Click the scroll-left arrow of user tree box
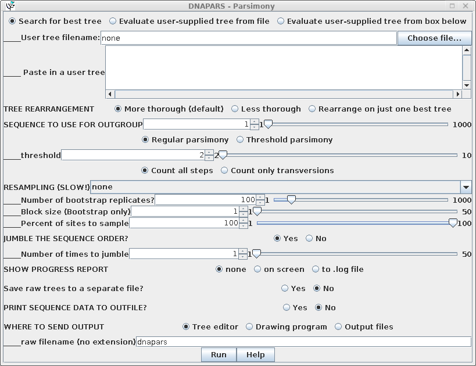This screenshot has width=476, height=366. (x=110, y=94)
